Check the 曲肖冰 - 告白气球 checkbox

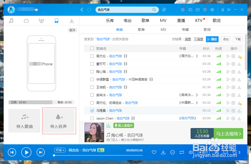(x=92, y=95)
